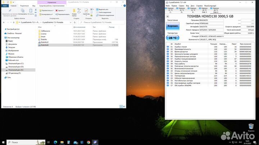Select the Disk 3 tab

[204, 10]
